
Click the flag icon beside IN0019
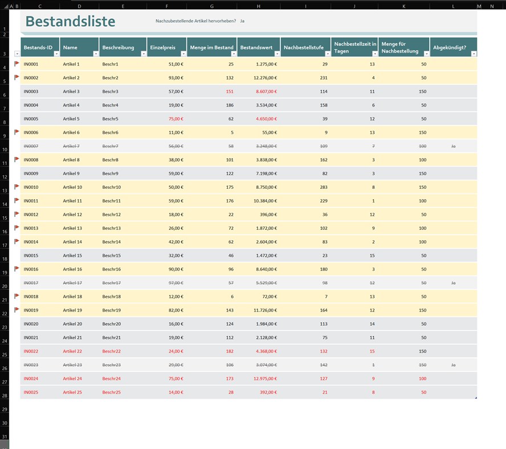(x=17, y=310)
